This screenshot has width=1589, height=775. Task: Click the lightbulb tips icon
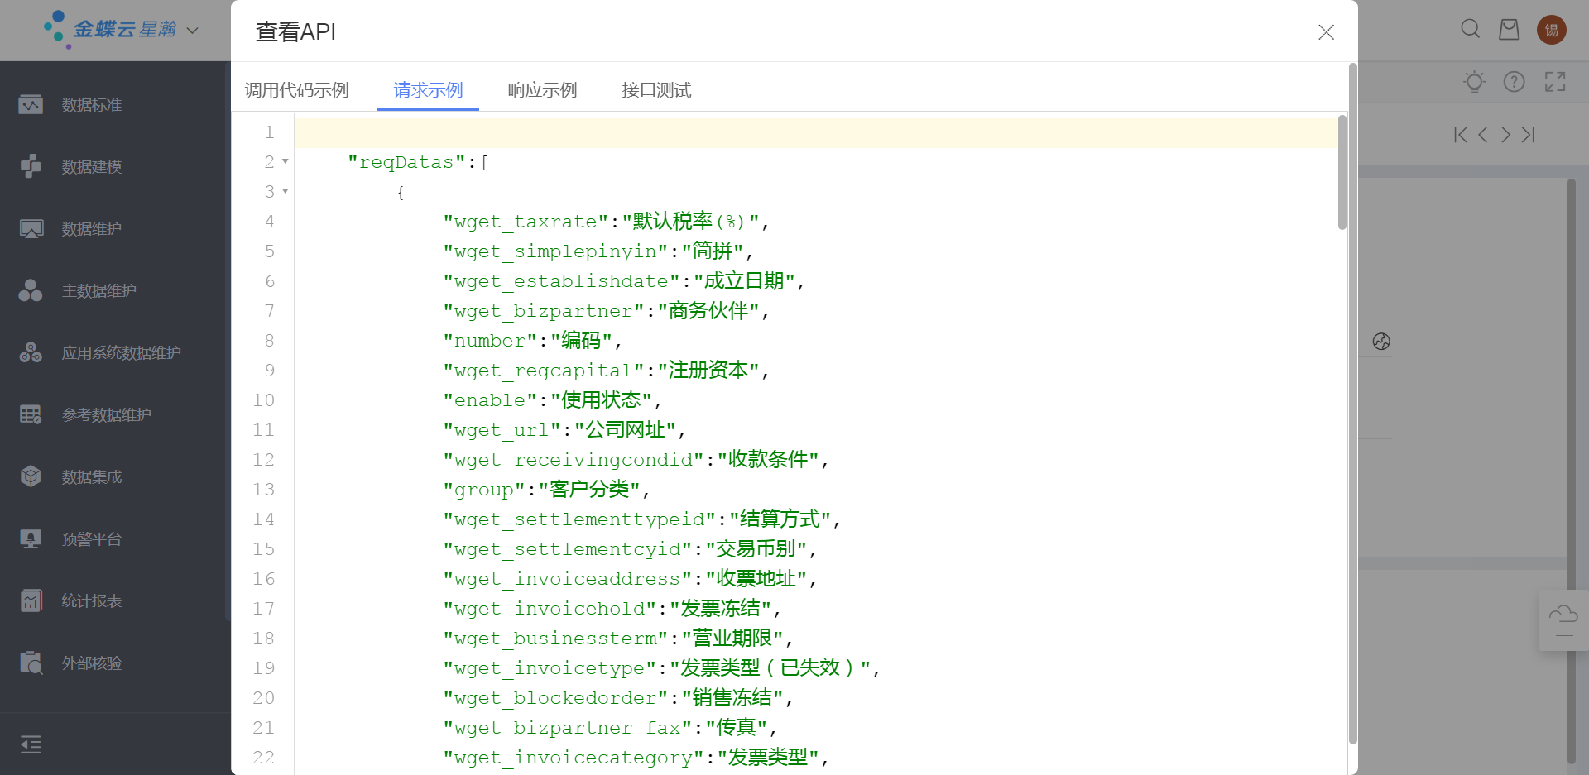point(1474,82)
